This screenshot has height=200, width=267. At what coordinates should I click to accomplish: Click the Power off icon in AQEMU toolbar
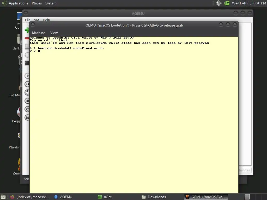point(27,92)
